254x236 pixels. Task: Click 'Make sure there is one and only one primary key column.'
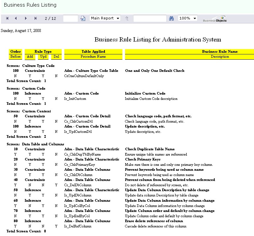click(169, 164)
